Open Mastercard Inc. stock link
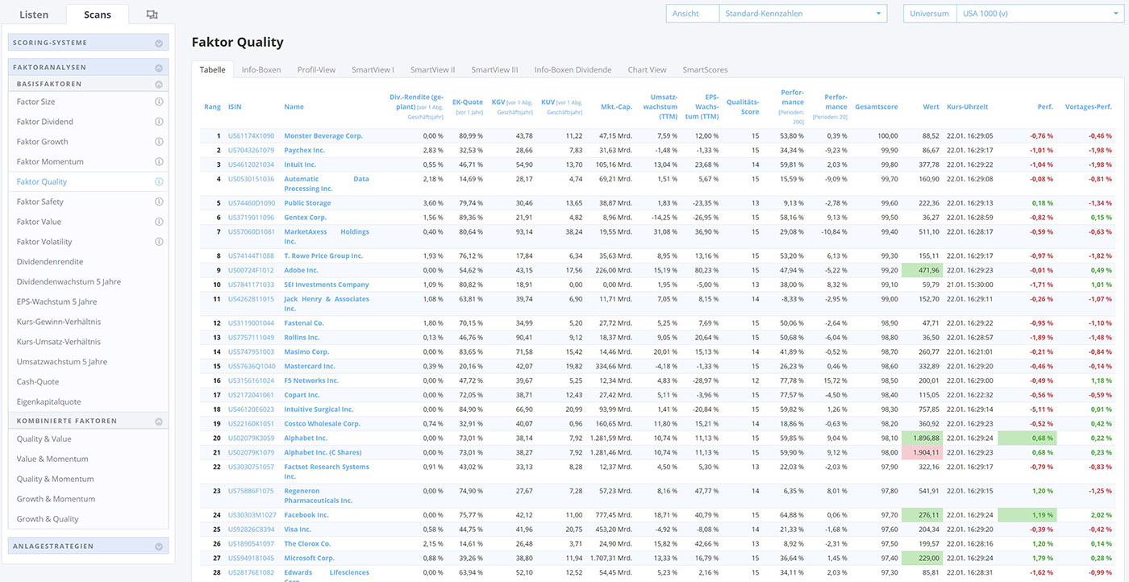The height and width of the screenshot is (582, 1129). tap(310, 367)
